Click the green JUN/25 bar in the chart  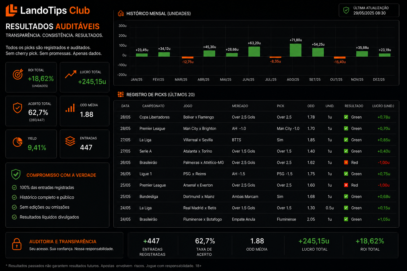(254, 52)
